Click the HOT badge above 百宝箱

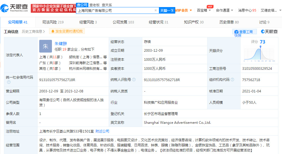pos(210,7)
